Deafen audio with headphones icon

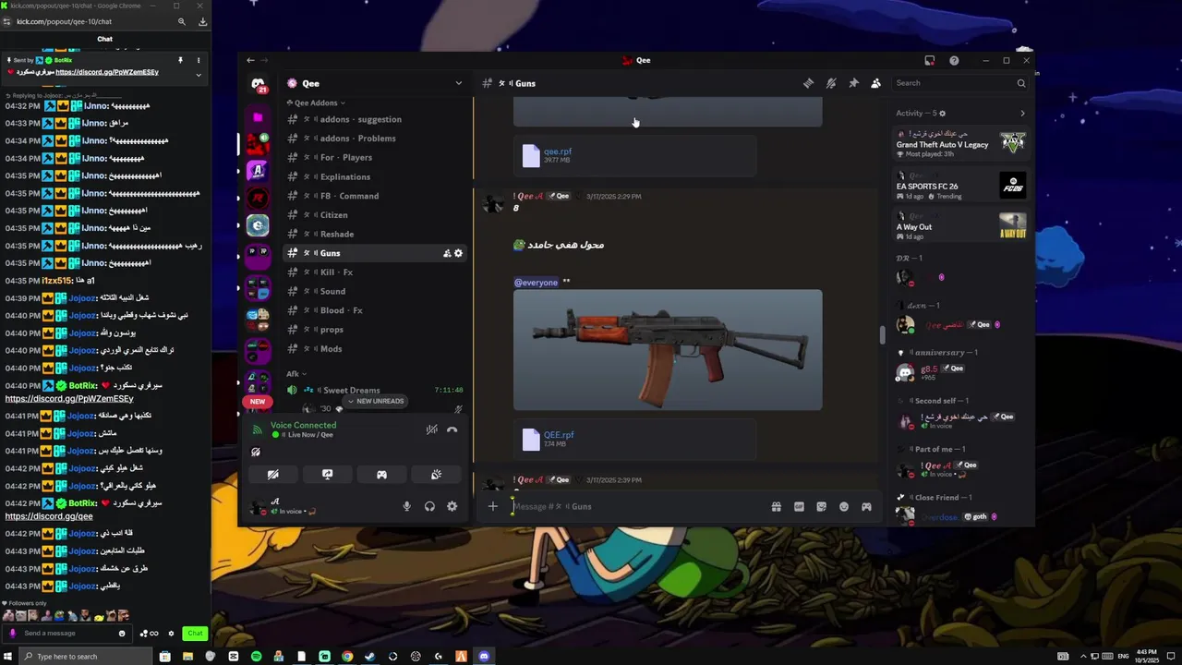pos(429,506)
